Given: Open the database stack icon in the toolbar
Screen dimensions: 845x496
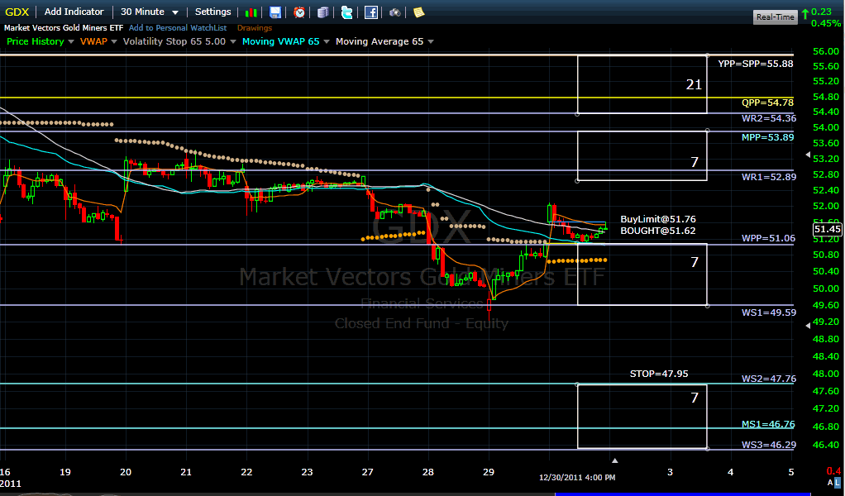Looking at the screenshot, I should 322,12.
